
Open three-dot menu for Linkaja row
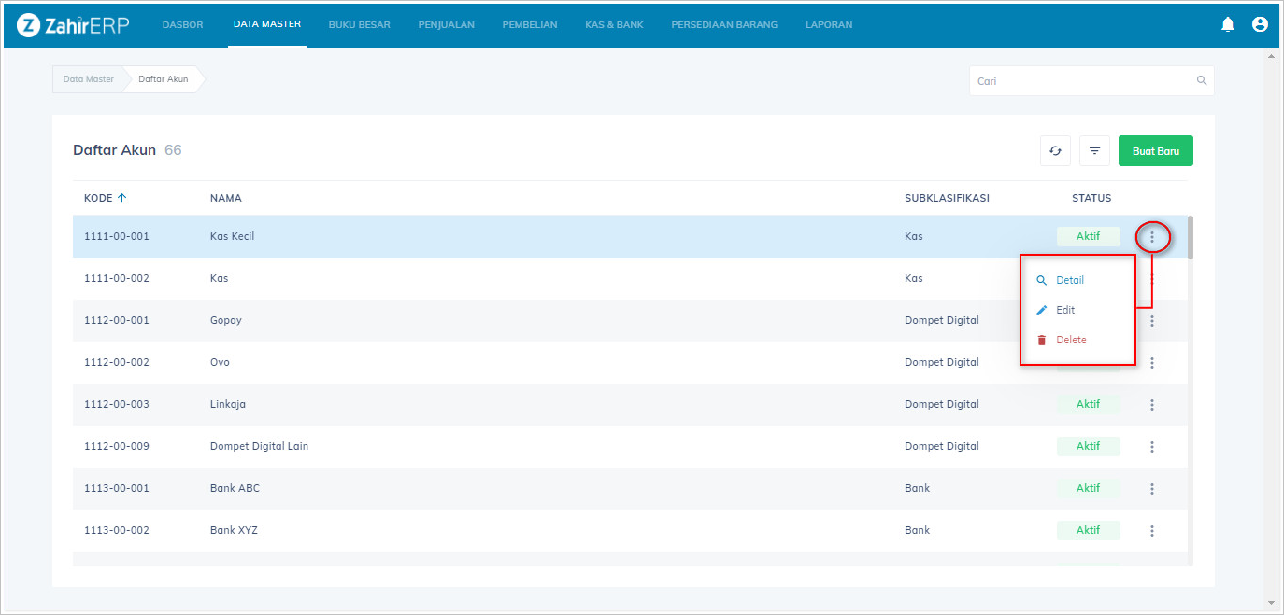pyautogui.click(x=1152, y=405)
